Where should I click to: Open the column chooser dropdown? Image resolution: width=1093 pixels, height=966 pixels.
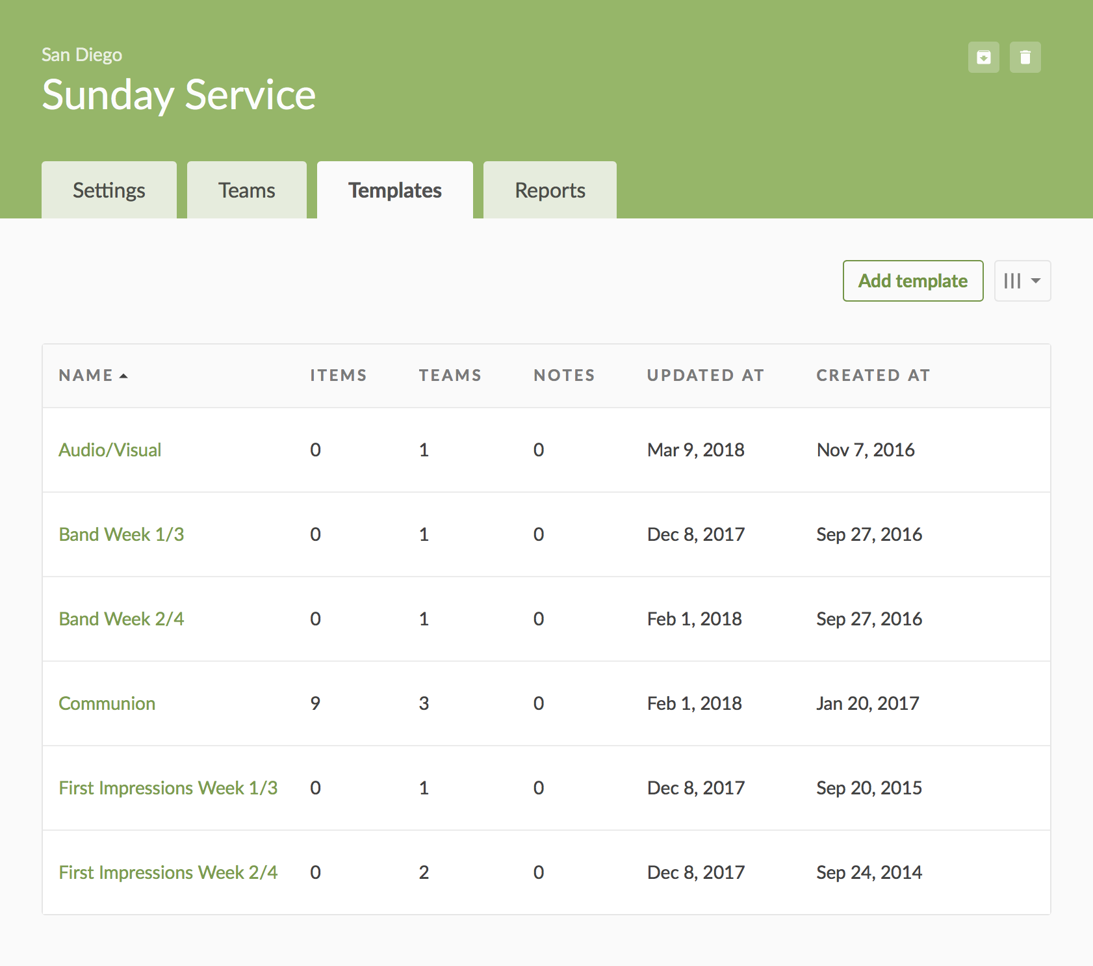[x=1022, y=281]
